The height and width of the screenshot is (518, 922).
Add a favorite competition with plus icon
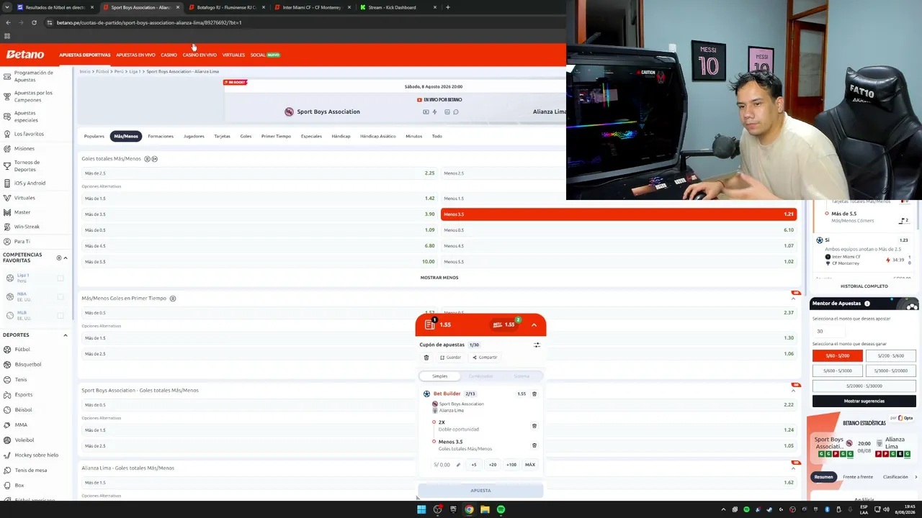(x=59, y=258)
